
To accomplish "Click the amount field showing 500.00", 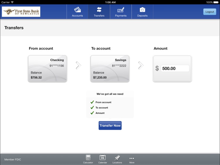I will [x=175, y=68].
